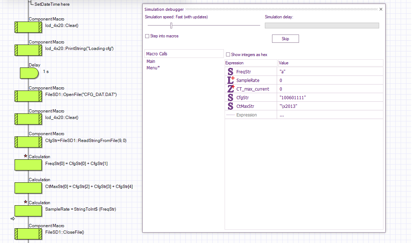Select the ReadStringFromFile component macro block
414x243 pixels.
[x=28, y=142]
